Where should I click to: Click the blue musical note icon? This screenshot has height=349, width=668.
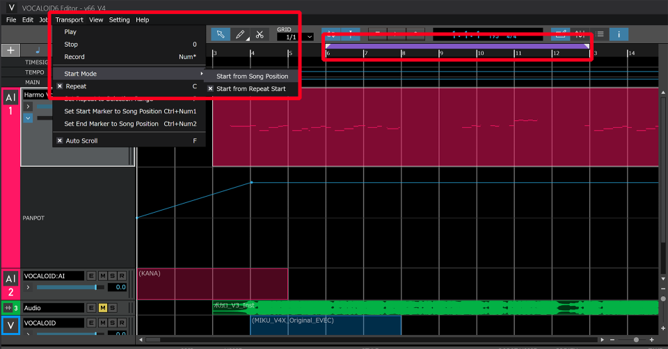point(38,50)
